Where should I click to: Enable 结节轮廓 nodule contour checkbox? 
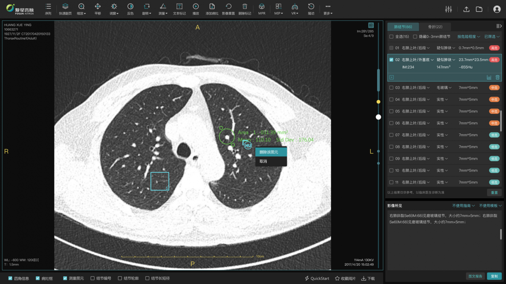click(x=120, y=278)
